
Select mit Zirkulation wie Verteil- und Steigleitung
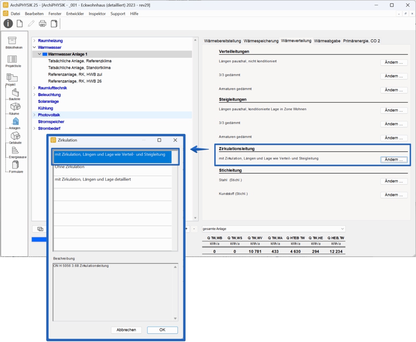pos(113,157)
